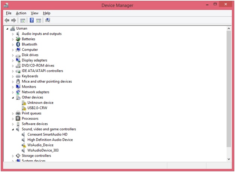Open Help via the blue question-mark icon
This screenshot has height=172, width=235.
(x=32, y=20)
